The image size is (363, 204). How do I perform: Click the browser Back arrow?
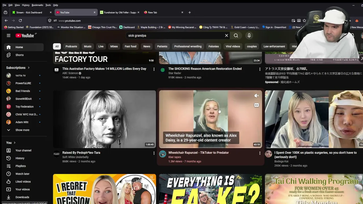coord(6,20)
